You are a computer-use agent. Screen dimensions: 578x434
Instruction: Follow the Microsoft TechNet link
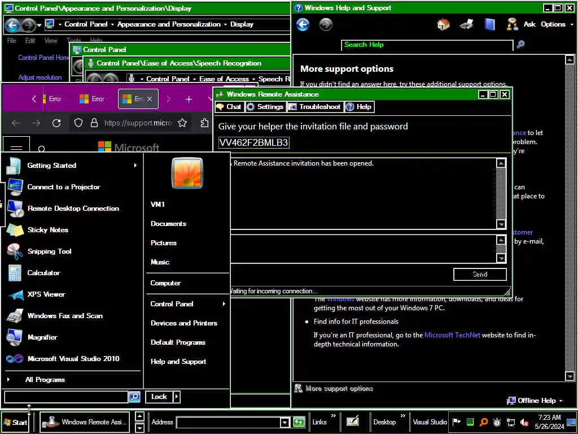click(x=452, y=335)
